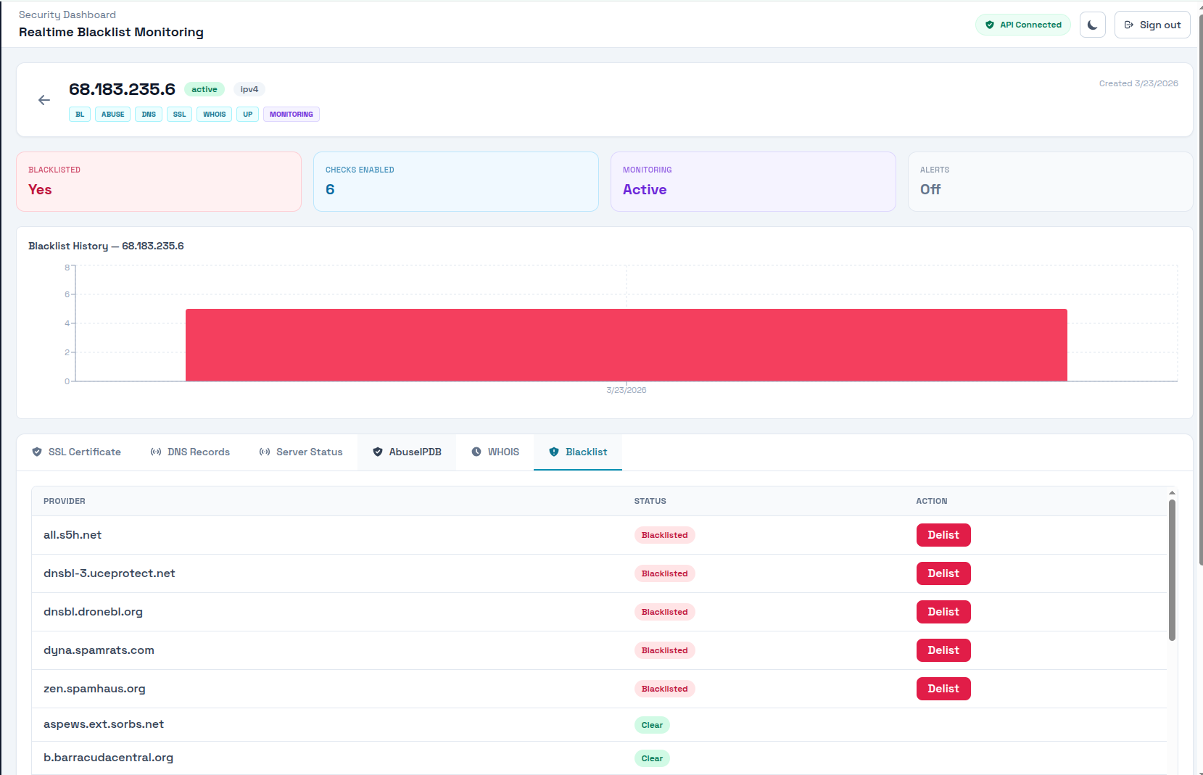Click the signal icon on DNS Records tab
Image resolution: width=1203 pixels, height=775 pixels.
(x=156, y=452)
